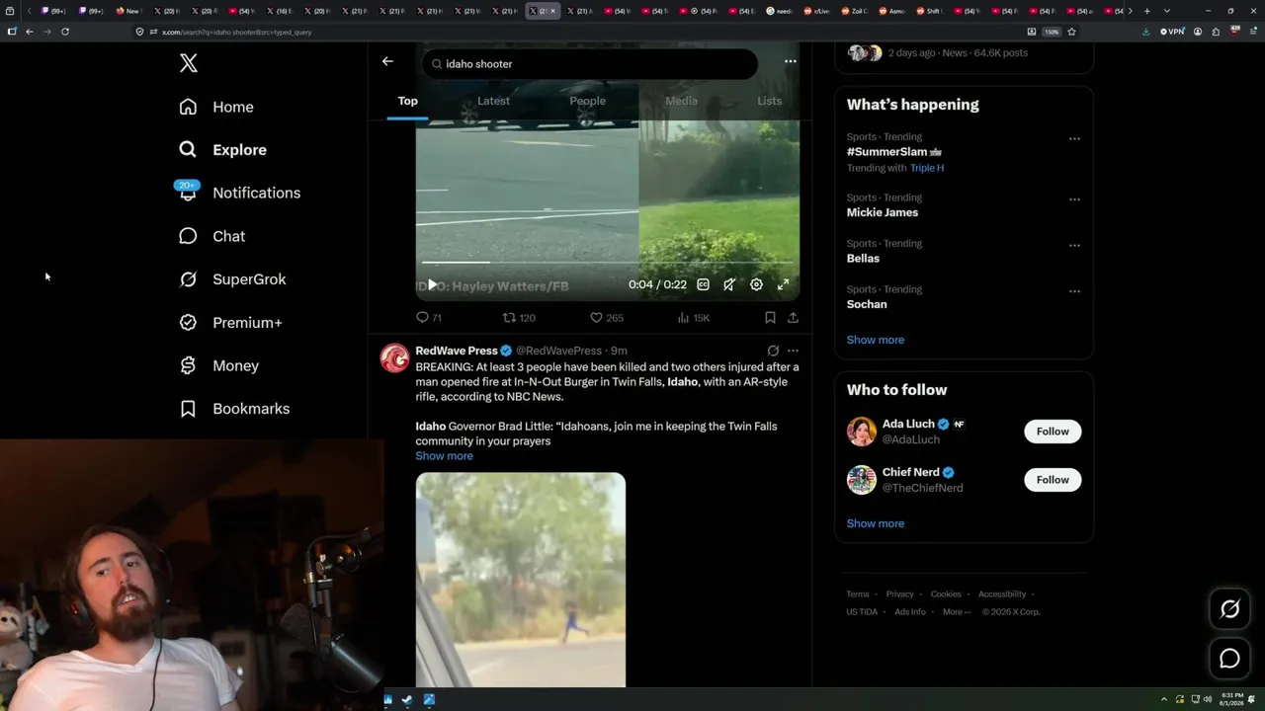Switch to the Media tab
The height and width of the screenshot is (711, 1265).
[681, 101]
